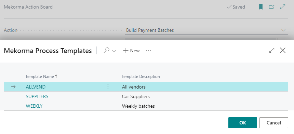Click the Saved status indicator

[x=236, y=7]
